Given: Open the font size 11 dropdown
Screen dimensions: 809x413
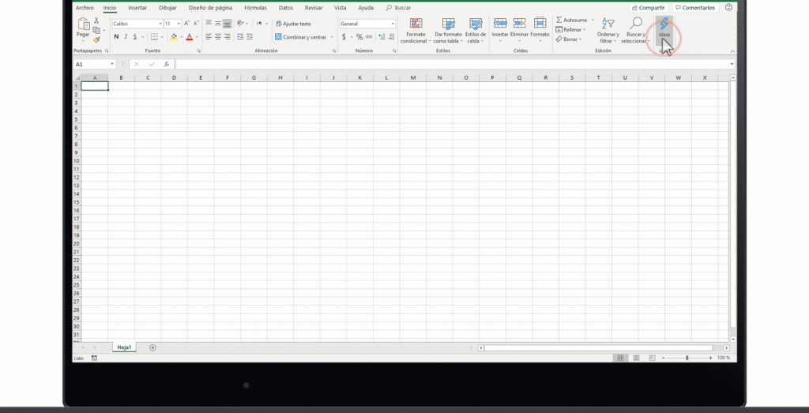Looking at the screenshot, I should (179, 24).
